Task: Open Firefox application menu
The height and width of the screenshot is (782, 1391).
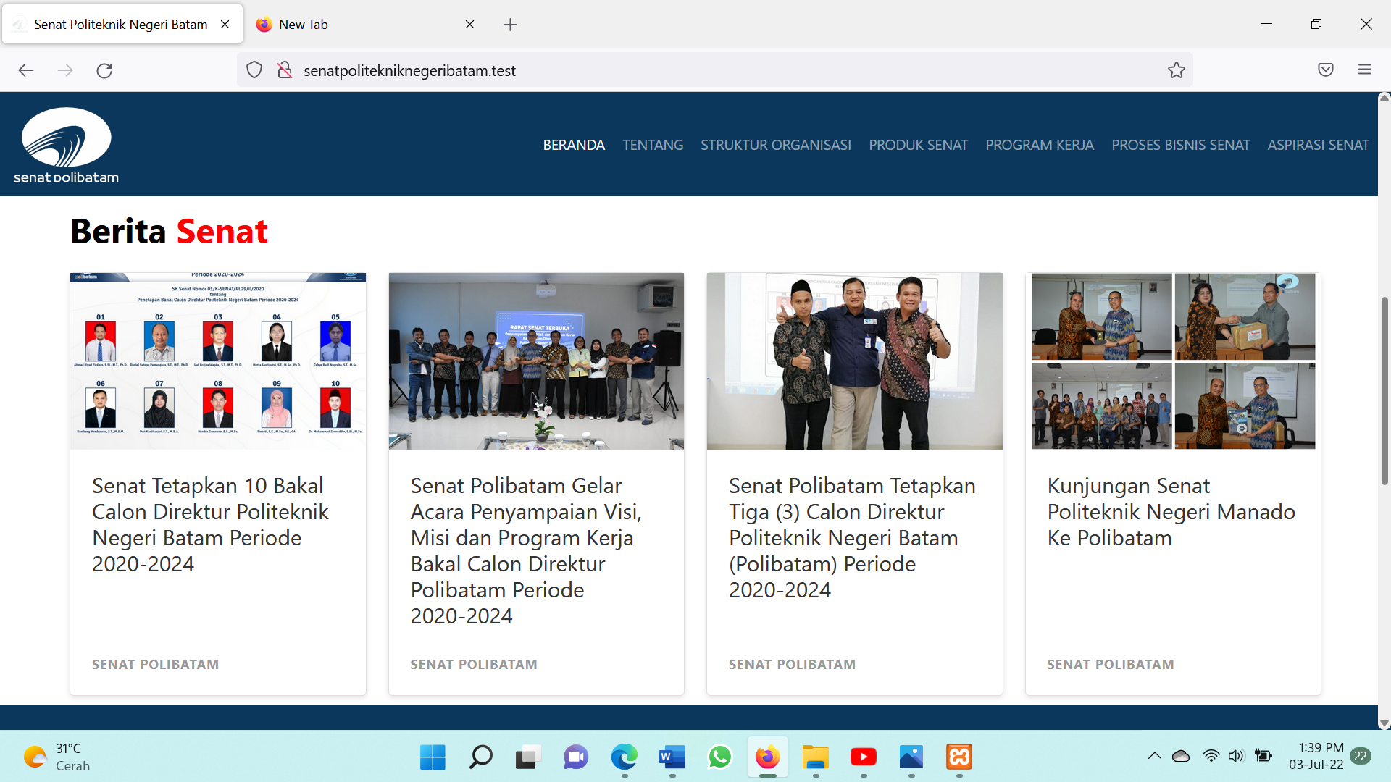Action: pos(1365,70)
